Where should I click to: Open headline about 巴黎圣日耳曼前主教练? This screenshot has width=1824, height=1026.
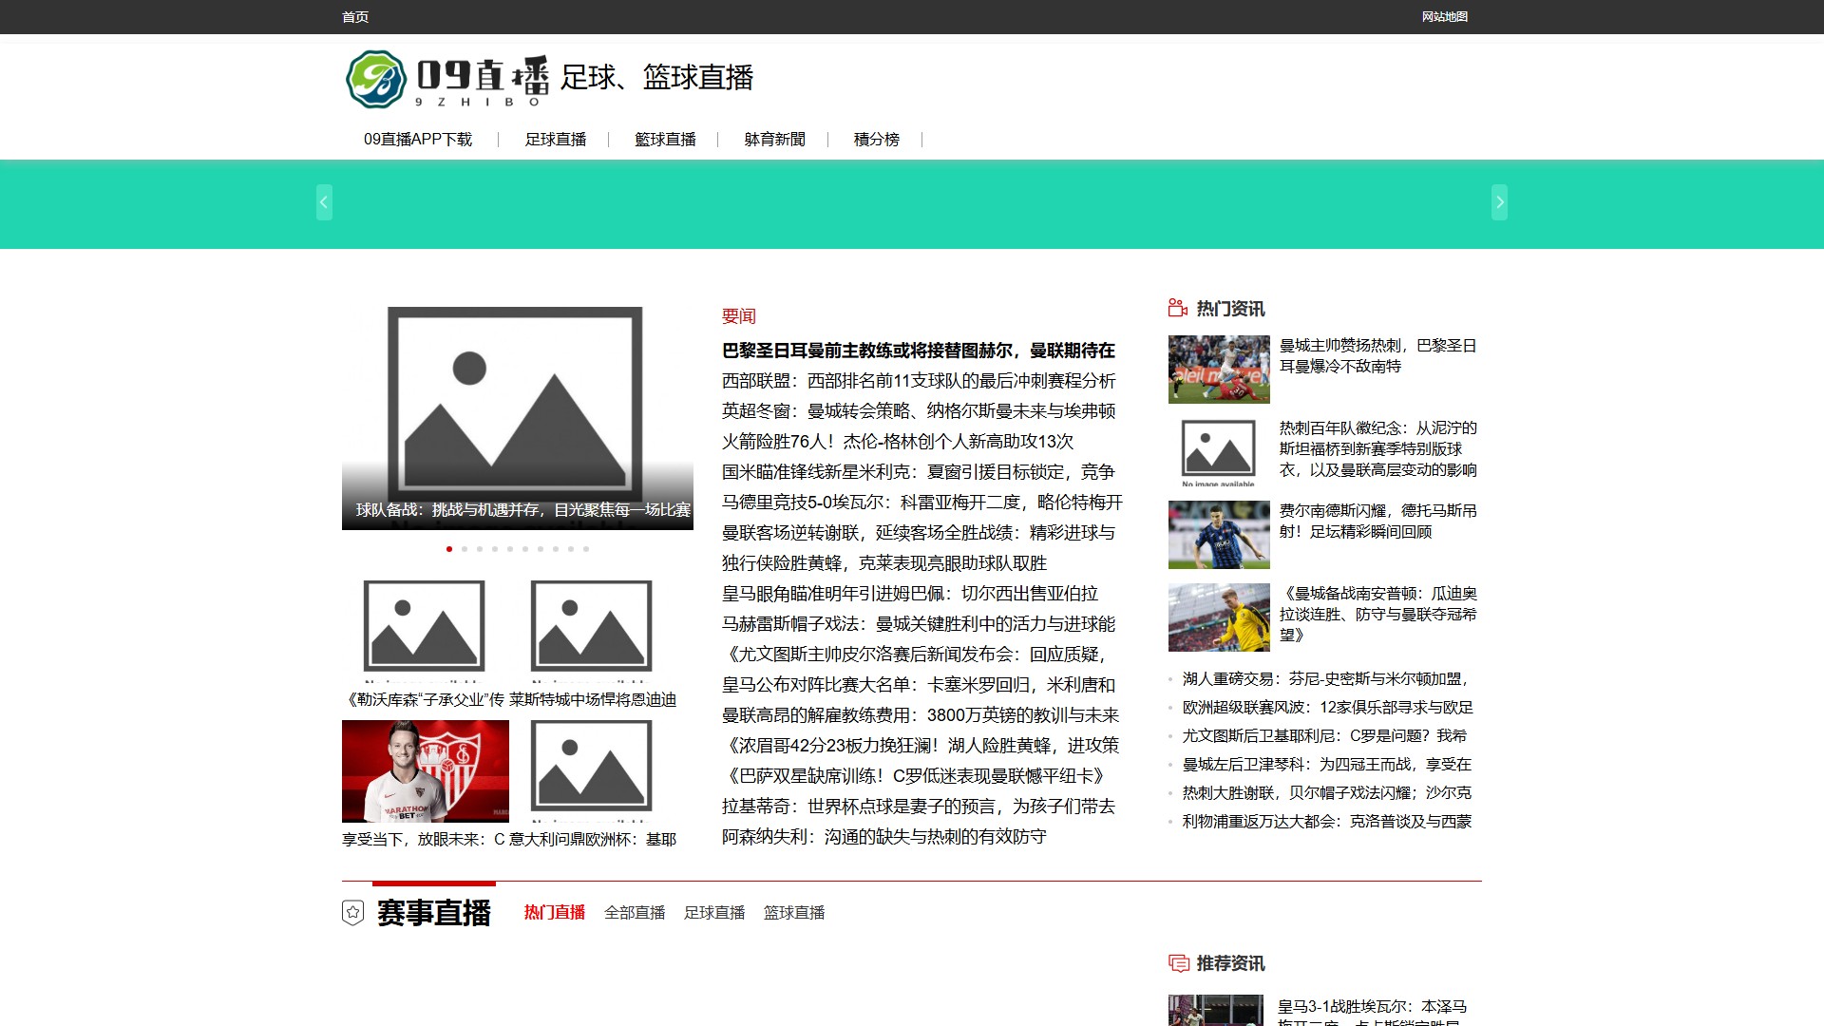(918, 351)
